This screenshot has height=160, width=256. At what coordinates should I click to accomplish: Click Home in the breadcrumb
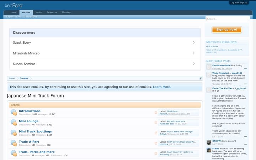(x=12, y=78)
